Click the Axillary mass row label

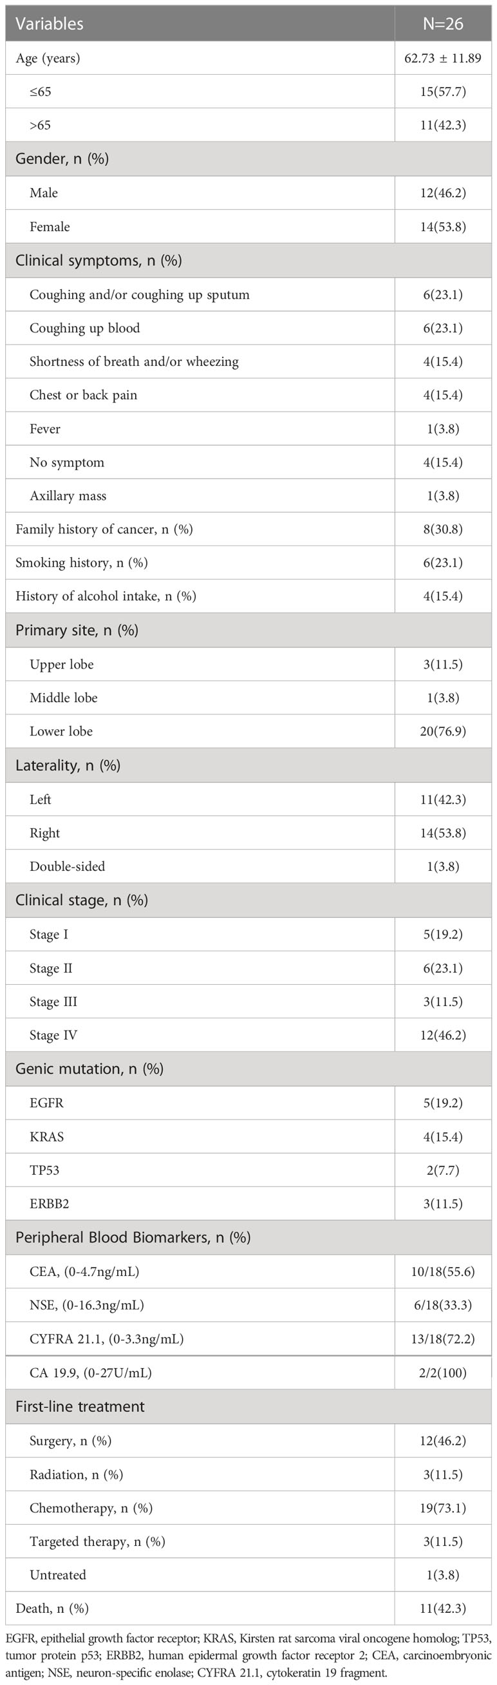68,496
